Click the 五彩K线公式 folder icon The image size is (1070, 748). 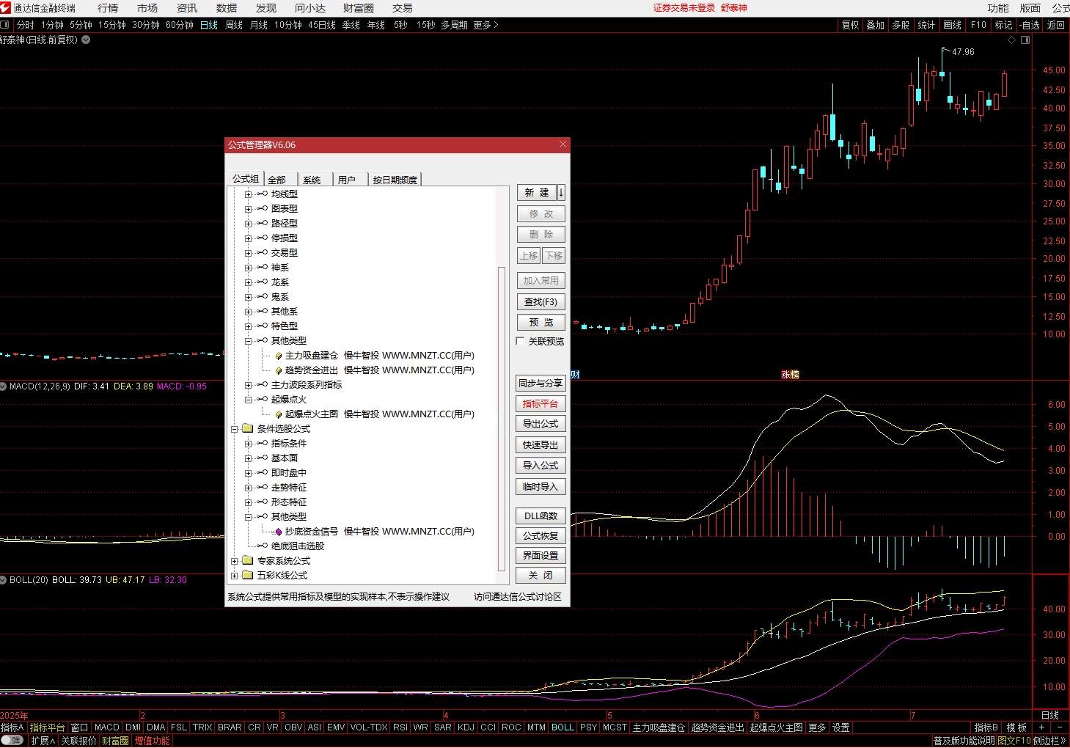pyautogui.click(x=247, y=575)
